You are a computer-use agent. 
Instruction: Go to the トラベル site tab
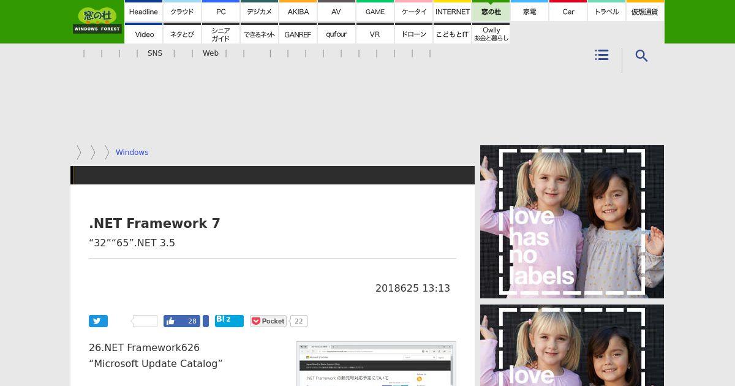[x=606, y=11]
